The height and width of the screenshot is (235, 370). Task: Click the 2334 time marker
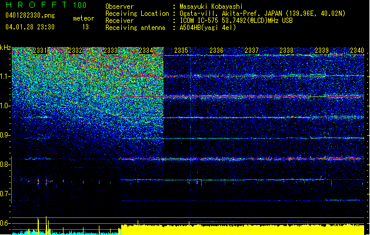coord(146,51)
